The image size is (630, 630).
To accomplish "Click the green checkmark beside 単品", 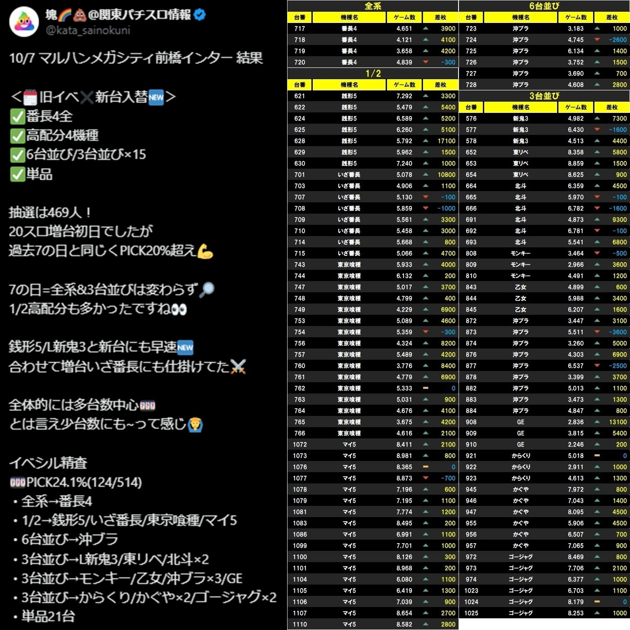I will (18, 174).
